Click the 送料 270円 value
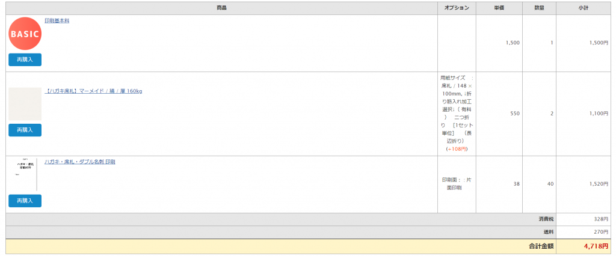This screenshot has width=616, height=256. tap(601, 232)
